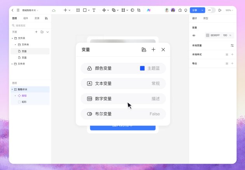Screen dimensions: 245x170
Task: Click the comment bubble icon
Action: point(186,11)
